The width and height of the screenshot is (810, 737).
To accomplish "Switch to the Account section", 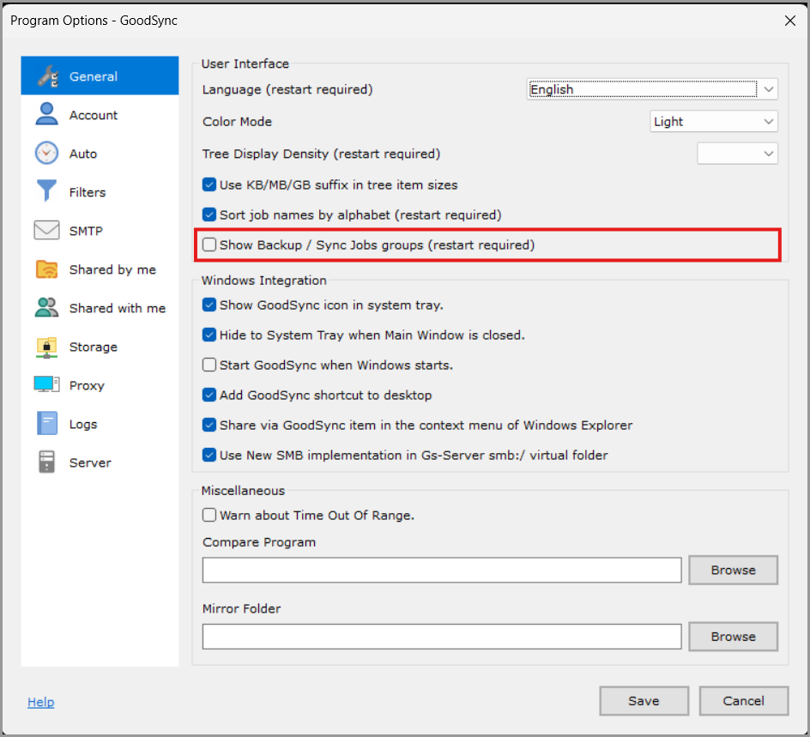I will 100,115.
